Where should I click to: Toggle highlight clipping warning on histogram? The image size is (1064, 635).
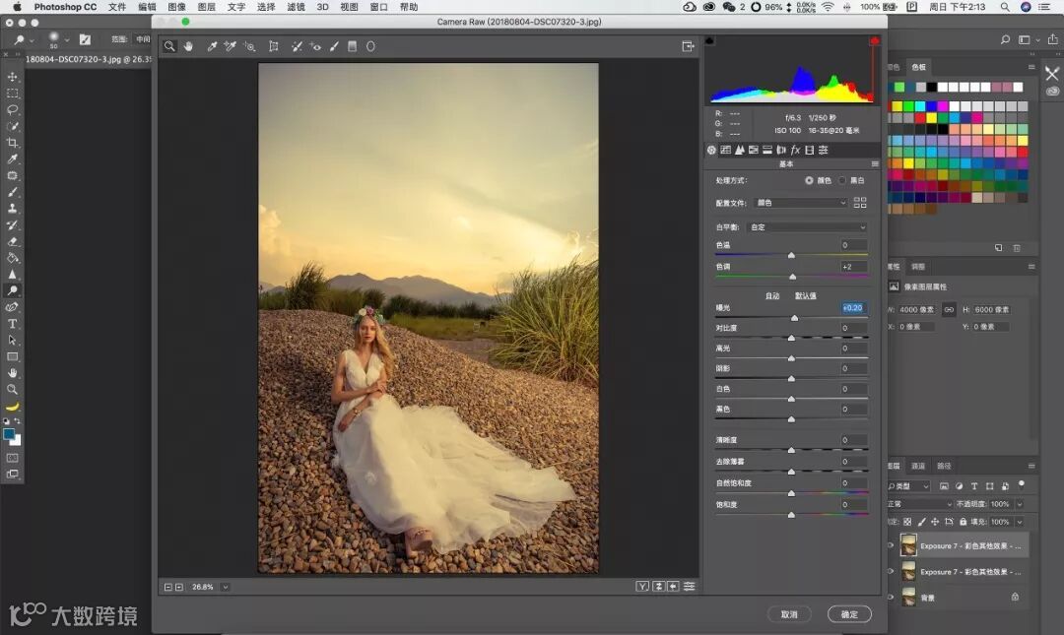(875, 41)
